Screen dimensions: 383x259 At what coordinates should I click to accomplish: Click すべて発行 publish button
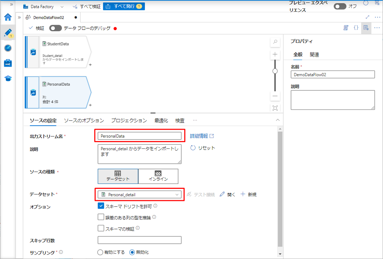point(124,6)
